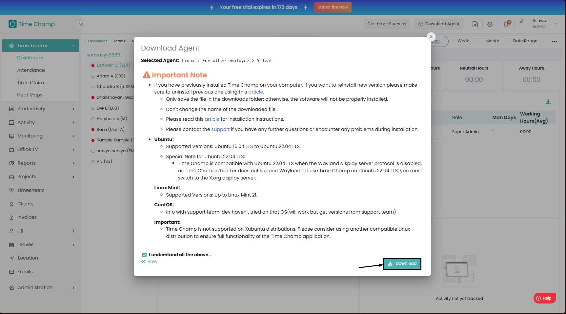This screenshot has height=314, width=566.
Task: Click the Activity sidebar icon
Action: pyautogui.click(x=12, y=122)
